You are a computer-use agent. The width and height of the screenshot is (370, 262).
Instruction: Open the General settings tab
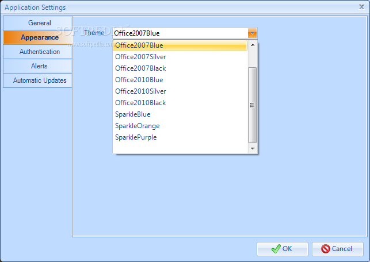(38, 23)
